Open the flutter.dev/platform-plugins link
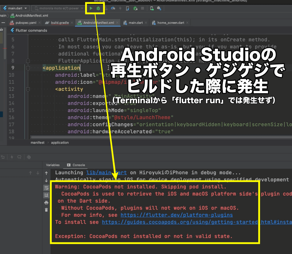Image resolution: width=292 pixels, height=254 pixels. tap(176, 215)
